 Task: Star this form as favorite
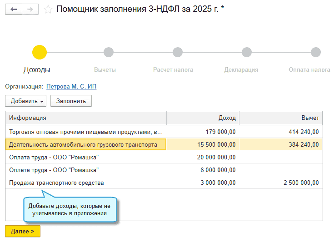coord(48,9)
